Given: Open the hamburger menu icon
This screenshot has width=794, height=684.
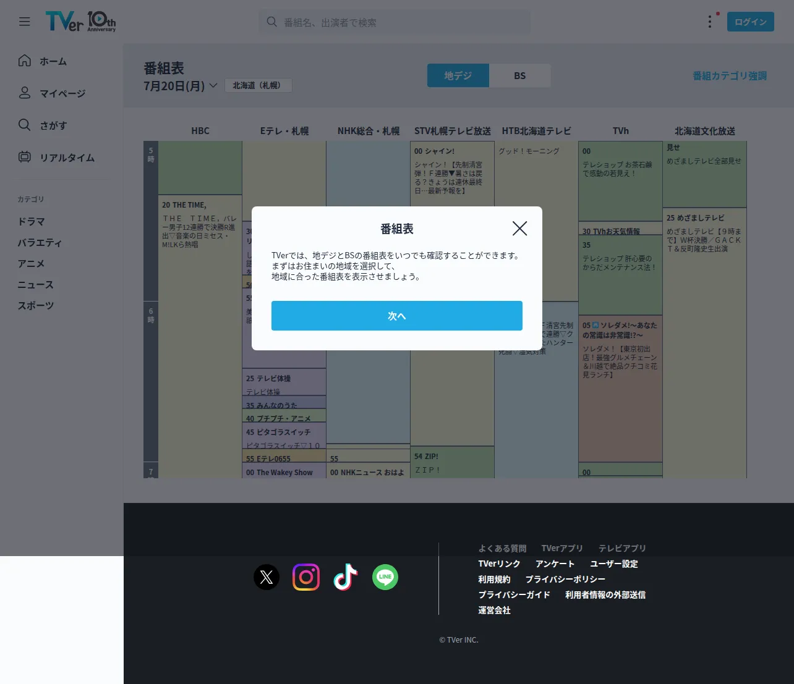Looking at the screenshot, I should click(25, 22).
